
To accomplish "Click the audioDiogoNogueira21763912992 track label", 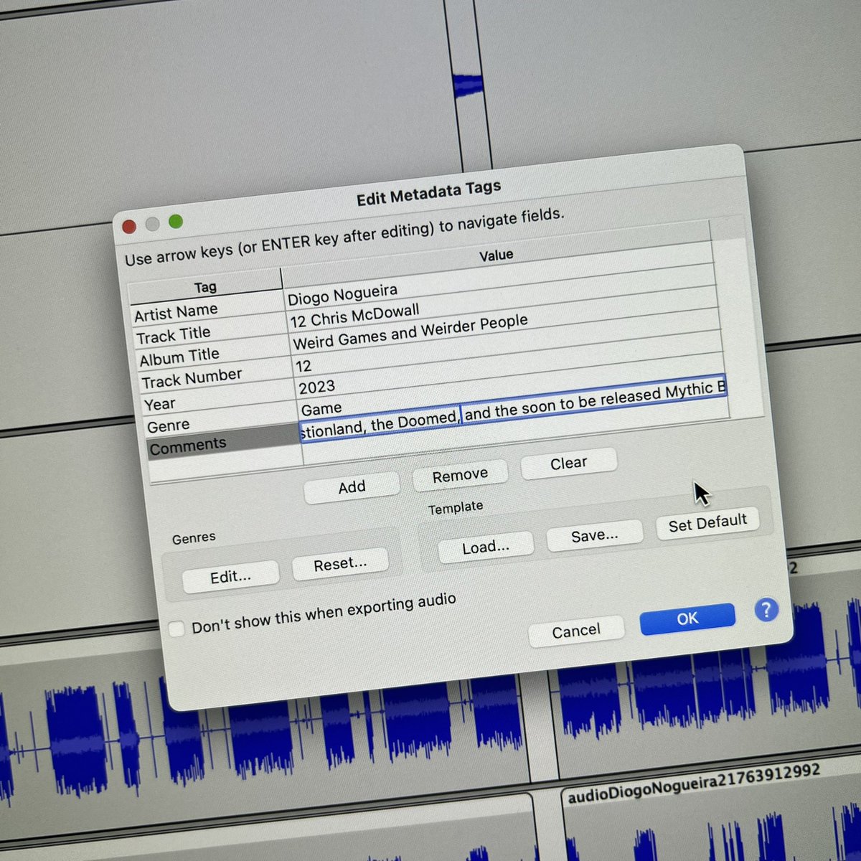I will pyautogui.click(x=693, y=784).
